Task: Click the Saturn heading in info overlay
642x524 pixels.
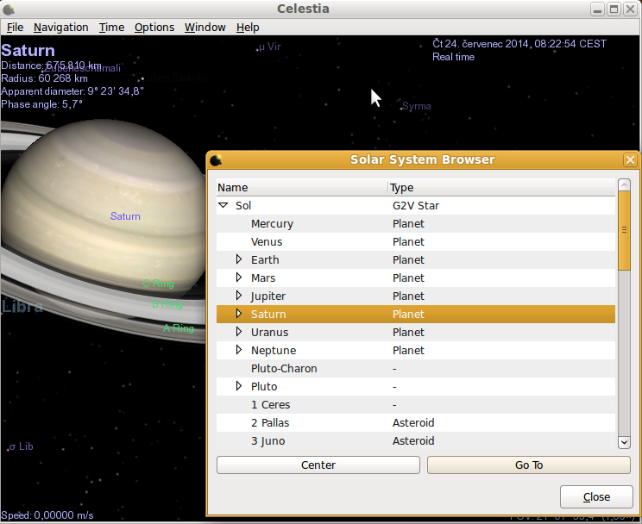Action: pos(28,50)
